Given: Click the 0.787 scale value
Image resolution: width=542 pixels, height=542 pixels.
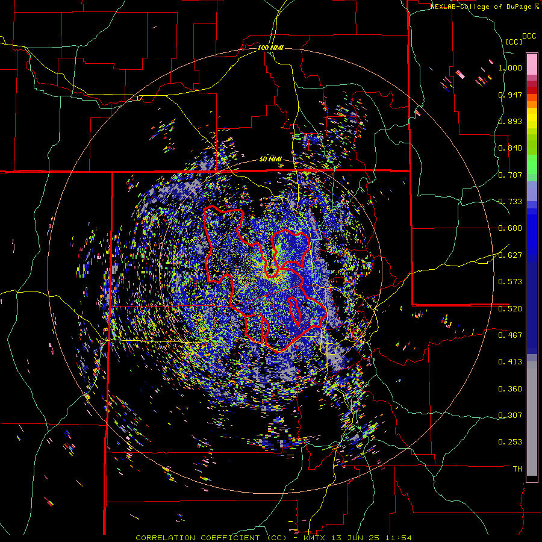Looking at the screenshot, I should click(510, 175).
